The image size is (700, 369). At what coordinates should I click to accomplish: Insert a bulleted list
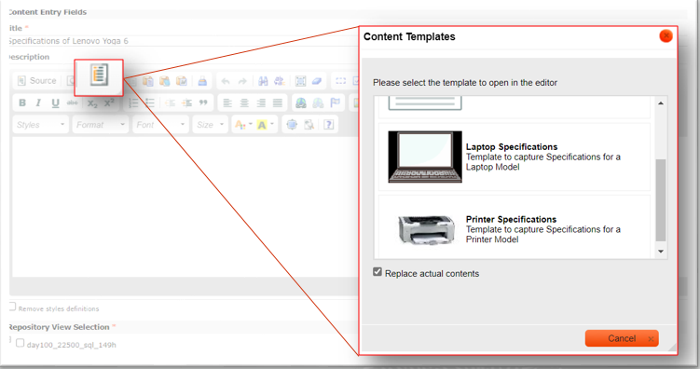pyautogui.click(x=150, y=103)
